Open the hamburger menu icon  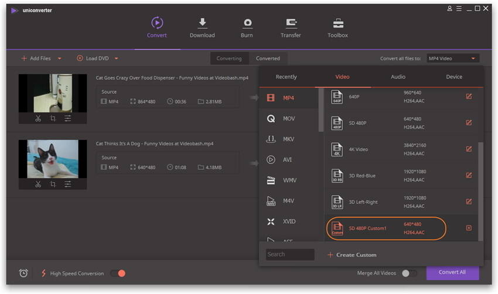459,9
